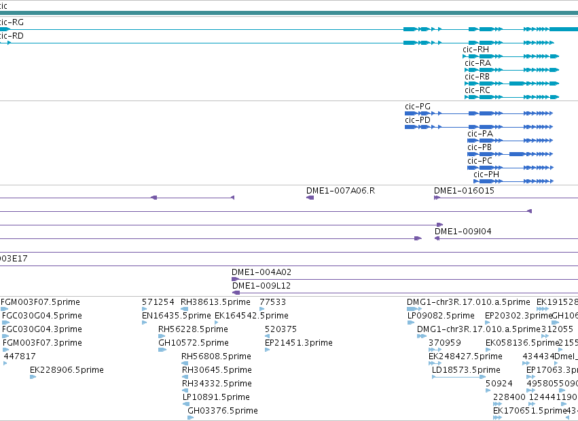Screen dimensions: 578x421
Task: Select the cic gene bar at top
Action: 289,13
